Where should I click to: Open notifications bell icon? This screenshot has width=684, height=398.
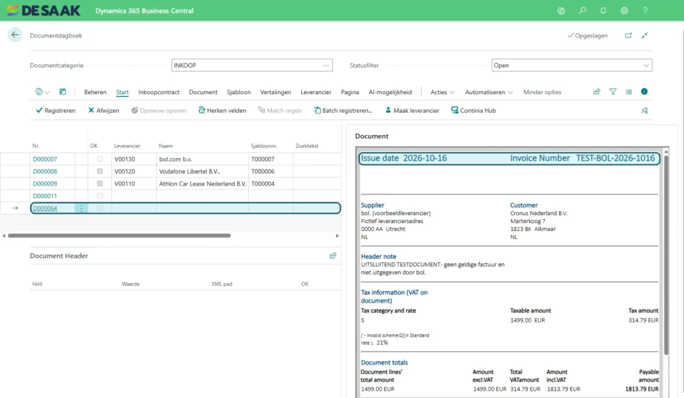pos(603,11)
